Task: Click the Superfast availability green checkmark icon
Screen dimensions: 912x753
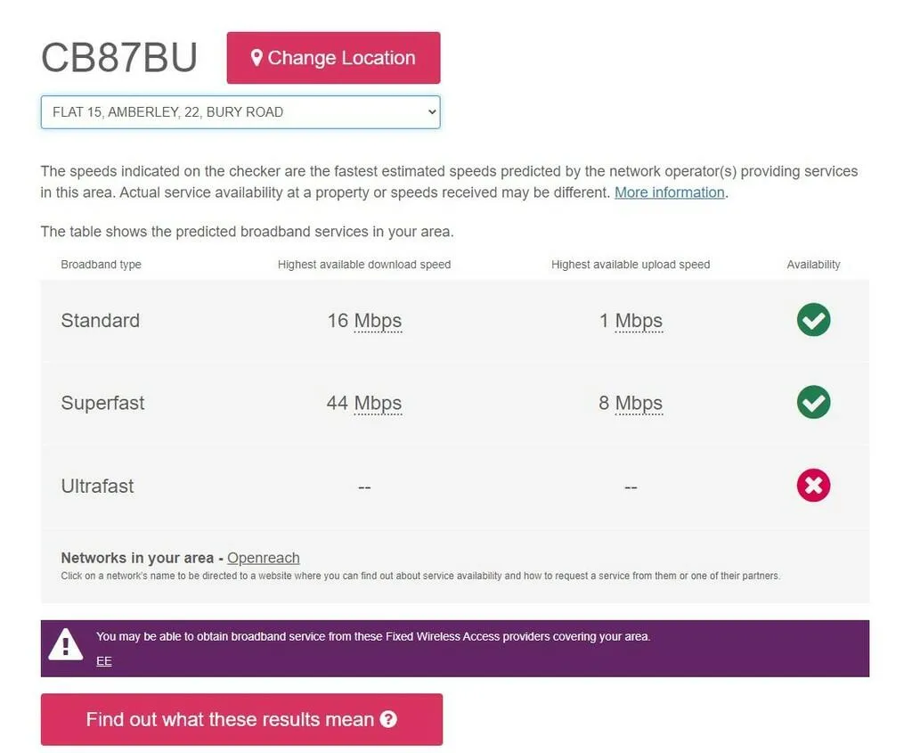Action: [813, 402]
